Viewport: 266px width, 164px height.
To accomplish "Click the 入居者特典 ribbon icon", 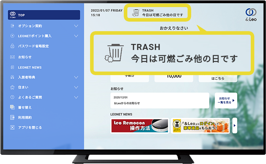I will [x=12, y=77].
